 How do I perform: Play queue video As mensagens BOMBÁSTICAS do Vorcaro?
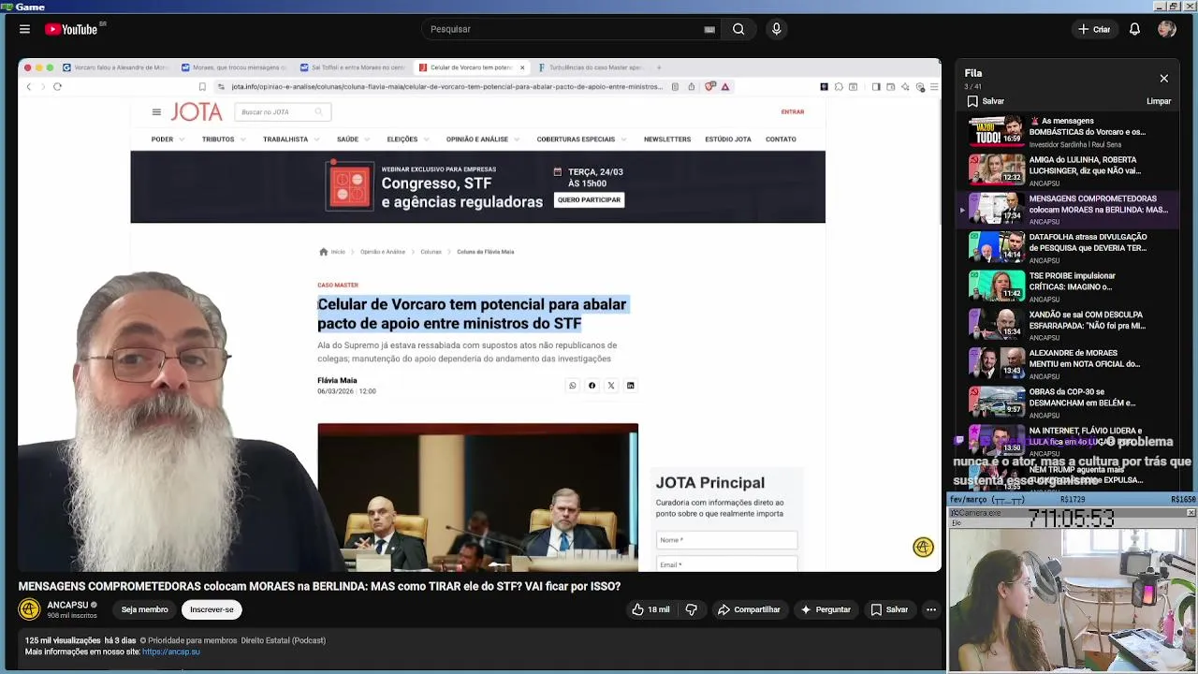1068,131
